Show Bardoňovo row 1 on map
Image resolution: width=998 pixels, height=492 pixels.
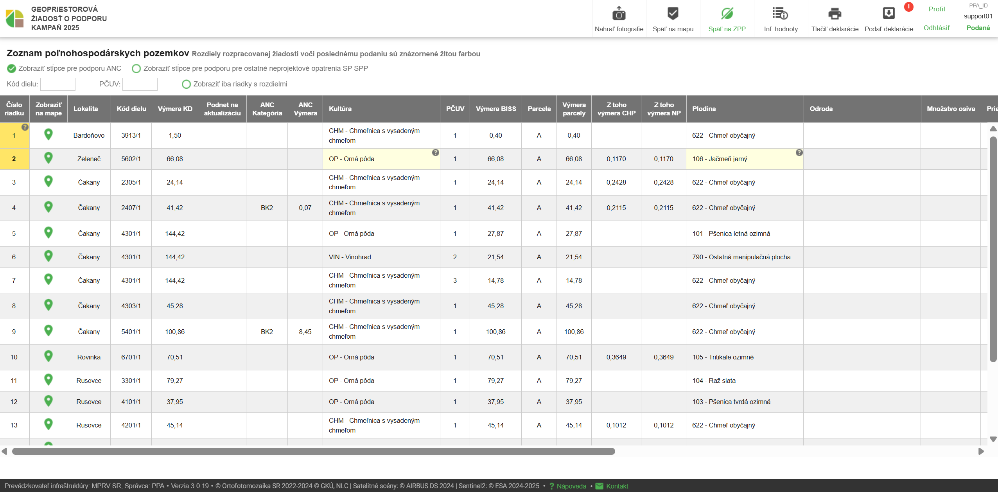tap(48, 135)
